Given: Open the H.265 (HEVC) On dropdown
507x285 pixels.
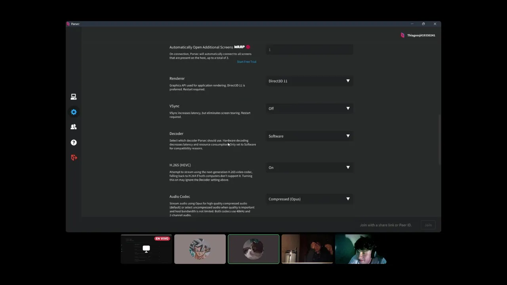Looking at the screenshot, I should (x=309, y=167).
